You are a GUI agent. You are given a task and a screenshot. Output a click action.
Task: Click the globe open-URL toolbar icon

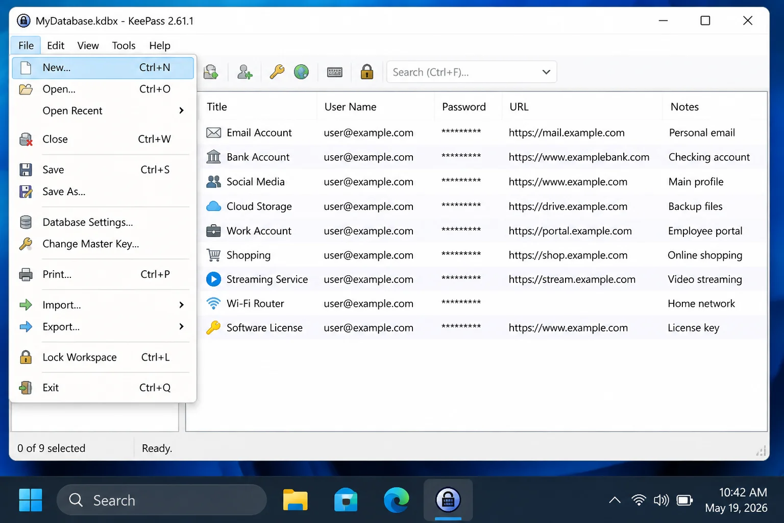click(301, 72)
